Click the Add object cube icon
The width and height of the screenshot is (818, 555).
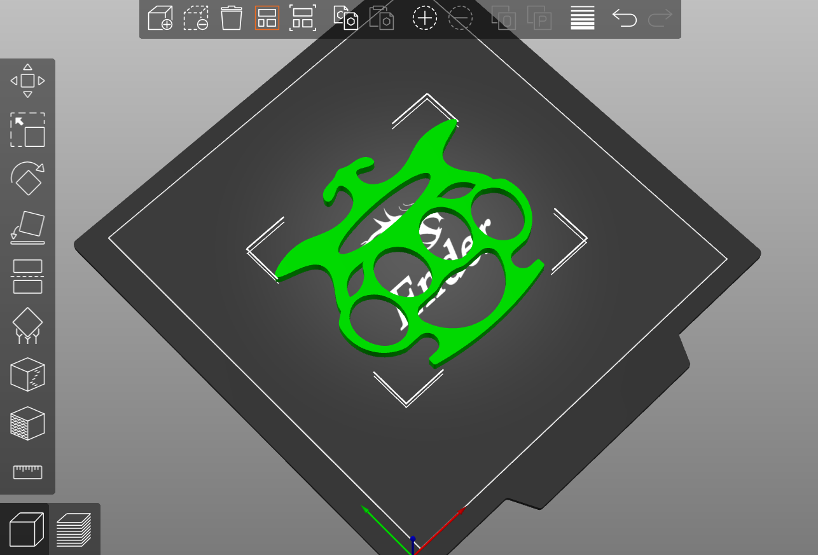(160, 18)
